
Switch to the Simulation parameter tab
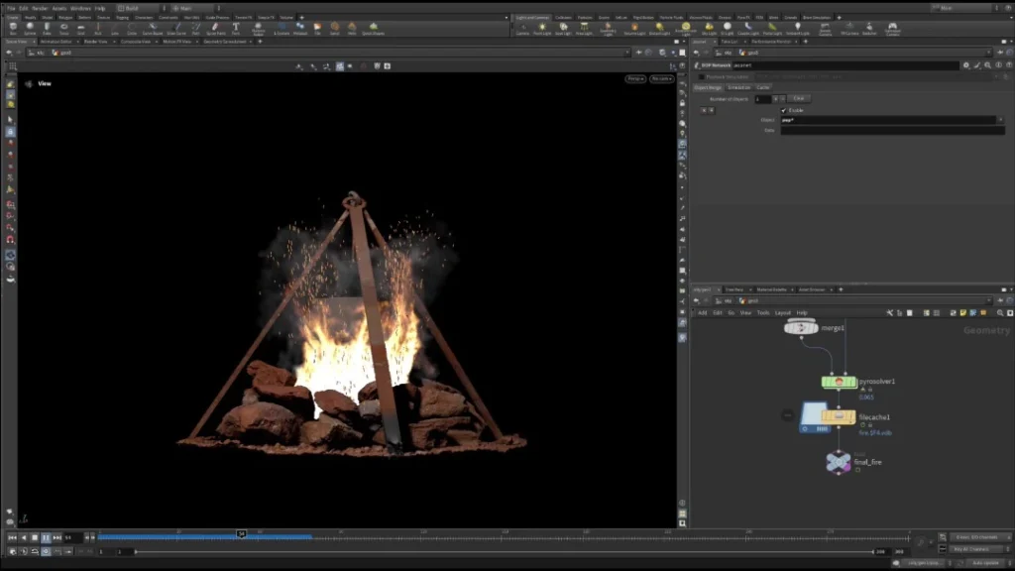(738, 87)
